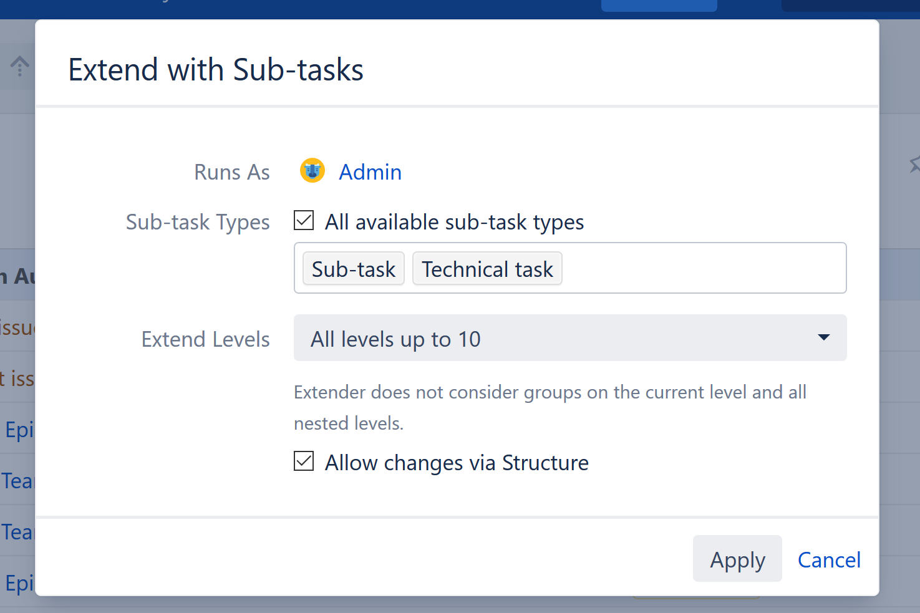This screenshot has height=613, width=920.
Task: Open the Admin user profile link
Action: tap(370, 171)
